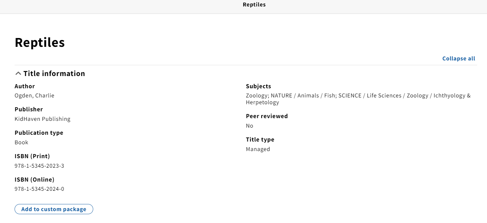Image resolution: width=487 pixels, height=223 pixels.
Task: Click the KidHaven Publishing publisher value
Action: point(43,119)
